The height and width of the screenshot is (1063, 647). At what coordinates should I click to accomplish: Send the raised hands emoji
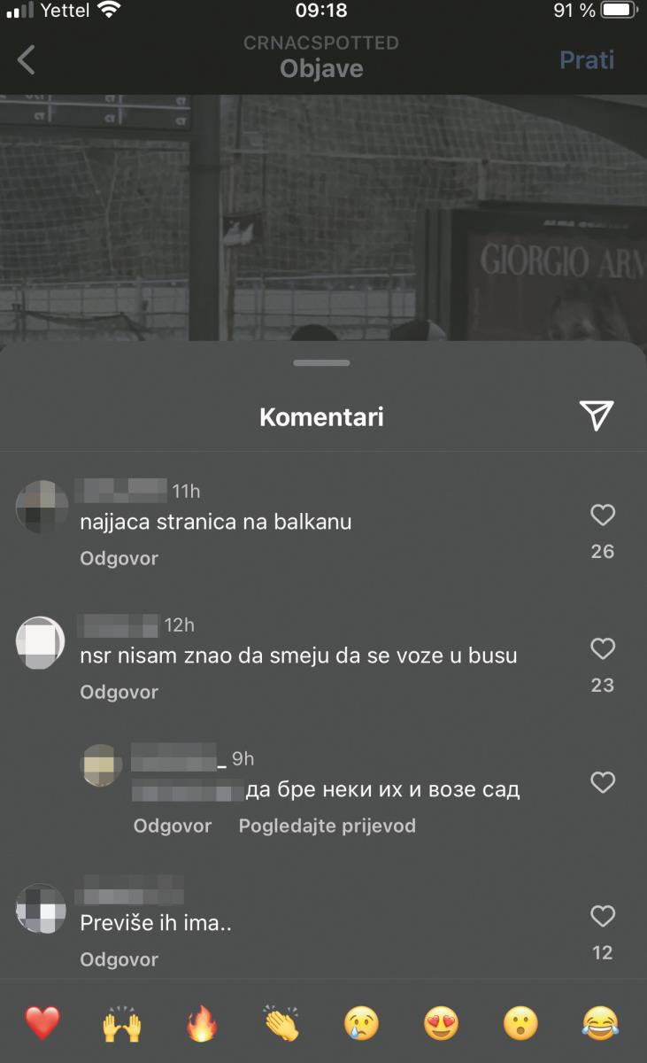[122, 1023]
